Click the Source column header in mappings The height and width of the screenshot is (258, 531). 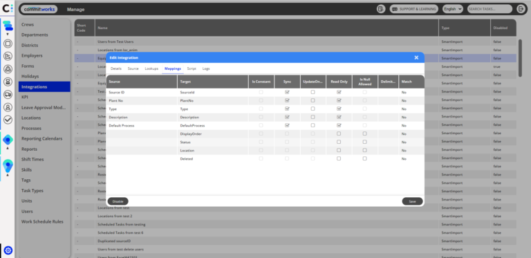pyautogui.click(x=142, y=82)
